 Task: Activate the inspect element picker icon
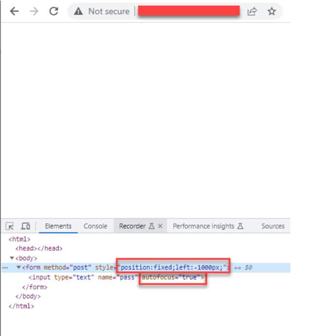pyautogui.click(x=10, y=226)
